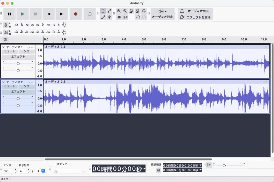Solo track オーディオ 2

tap(27, 86)
